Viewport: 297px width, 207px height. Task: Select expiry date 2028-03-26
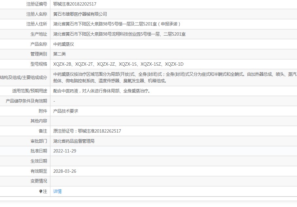(x=64, y=171)
